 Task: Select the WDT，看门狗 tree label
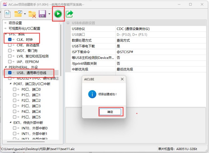(27, 51)
